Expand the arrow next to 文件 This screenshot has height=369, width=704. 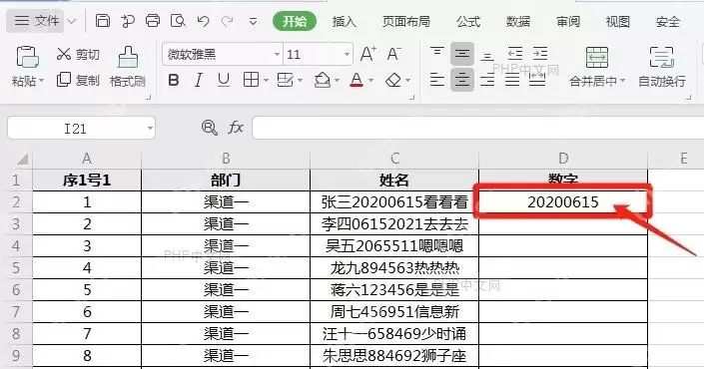tap(71, 21)
